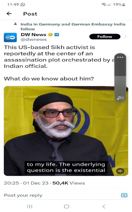Open the three-dot post options menu
The image size is (132, 212).
click(x=125, y=37)
